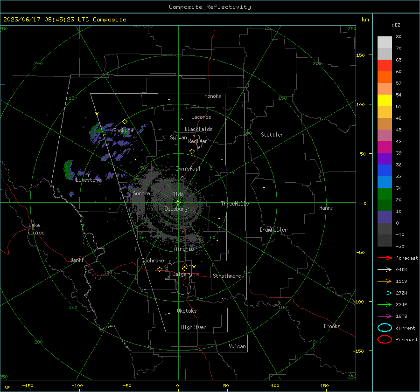Click the Sundre label

point(141,193)
